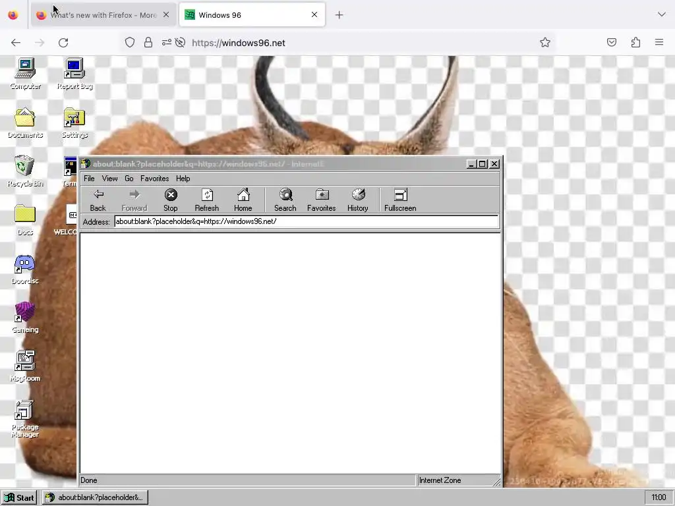Click the Forward button in Internet Explorer toolbar

pyautogui.click(x=134, y=200)
